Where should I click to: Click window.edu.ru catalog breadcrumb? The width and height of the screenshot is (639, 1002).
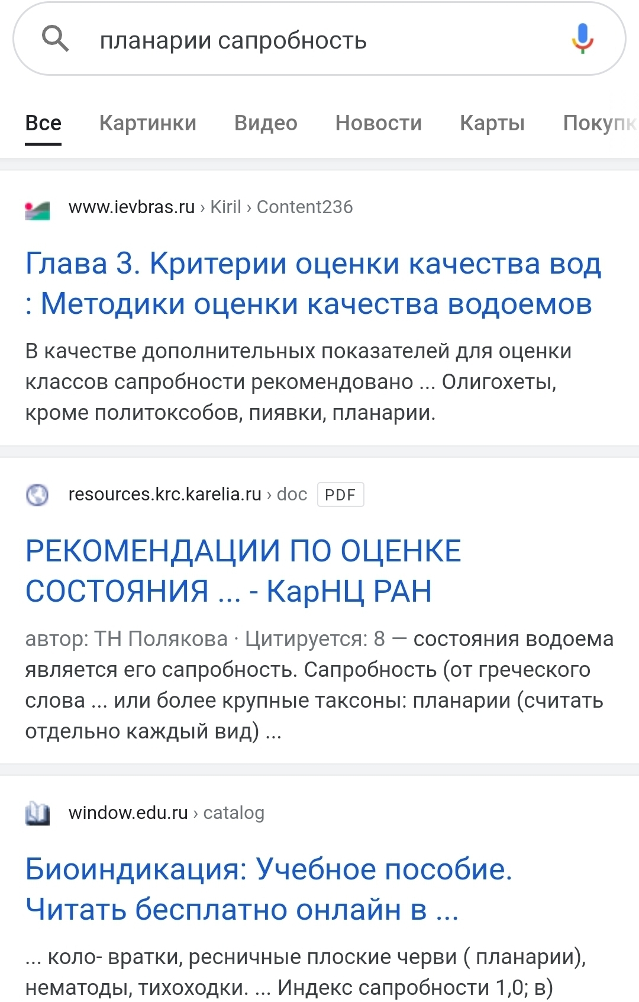pos(166,813)
